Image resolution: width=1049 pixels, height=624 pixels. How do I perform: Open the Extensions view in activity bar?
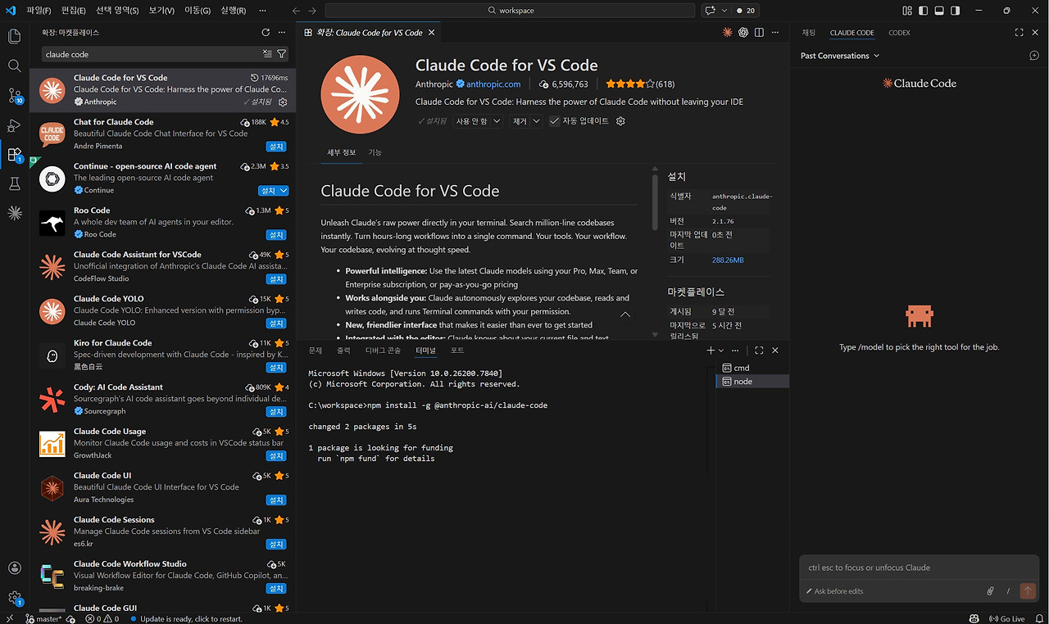click(x=14, y=154)
